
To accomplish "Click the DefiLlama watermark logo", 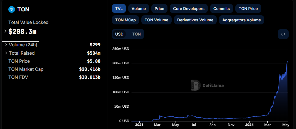I will click(208, 85).
